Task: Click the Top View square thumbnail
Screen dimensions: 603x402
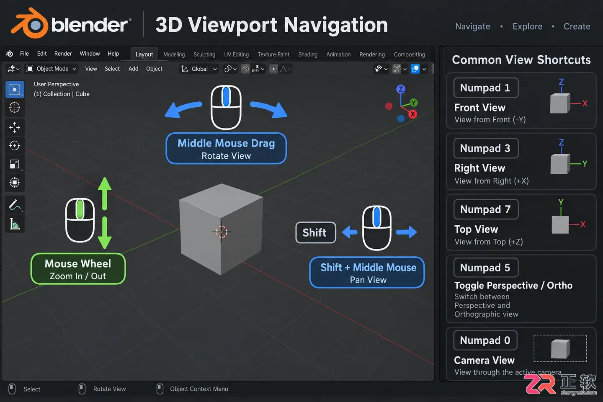Action: tap(560, 225)
